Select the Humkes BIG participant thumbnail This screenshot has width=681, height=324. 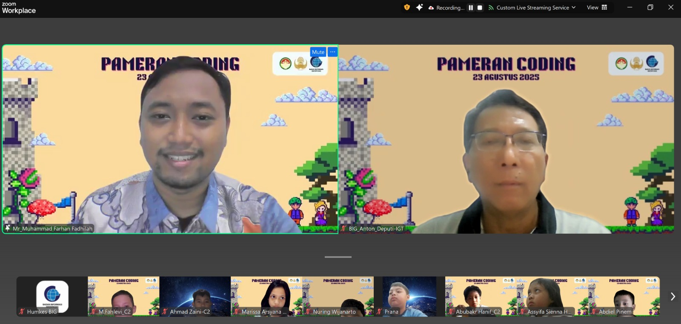coord(52,296)
